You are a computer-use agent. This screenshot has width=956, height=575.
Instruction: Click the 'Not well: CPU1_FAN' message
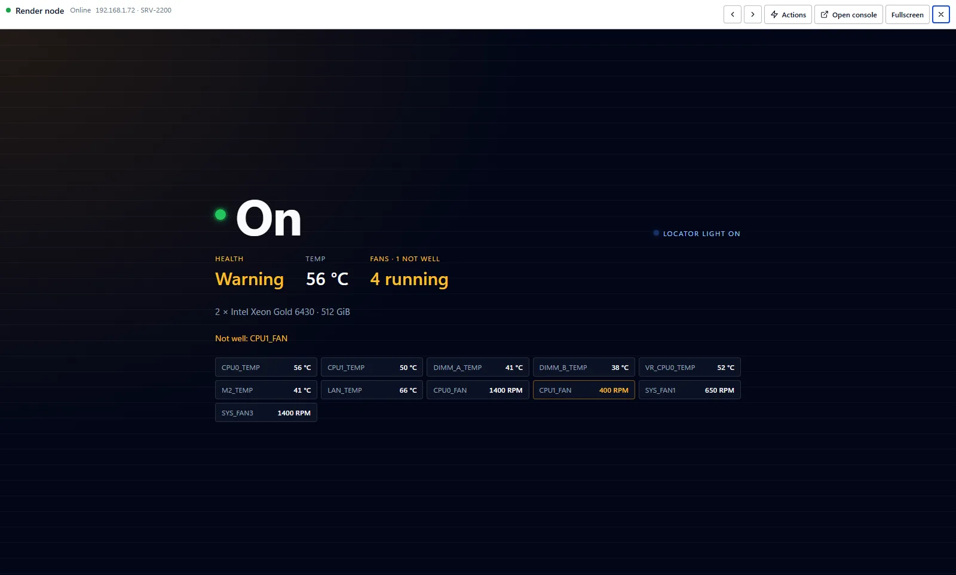coord(252,338)
